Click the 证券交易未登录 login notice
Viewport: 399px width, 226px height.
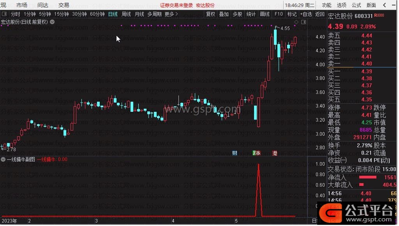click(x=177, y=5)
